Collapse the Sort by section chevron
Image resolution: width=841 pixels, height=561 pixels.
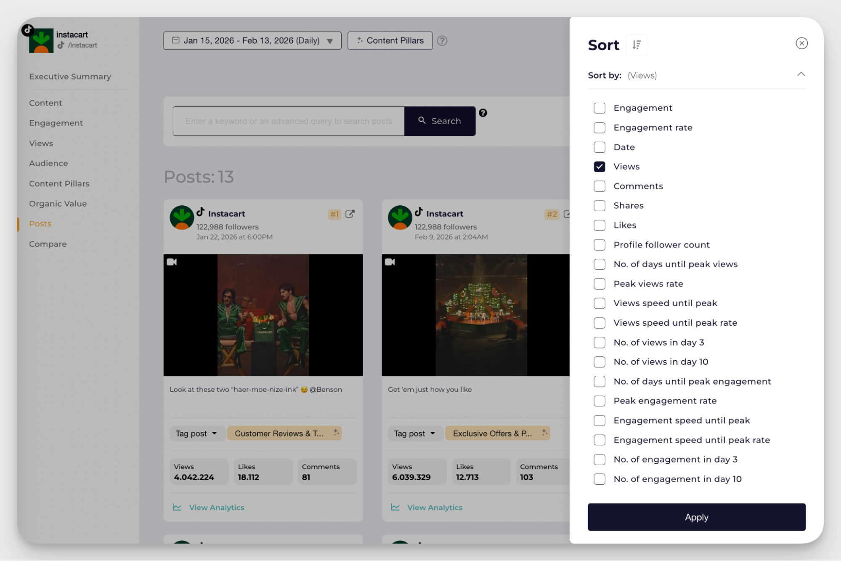pos(801,74)
